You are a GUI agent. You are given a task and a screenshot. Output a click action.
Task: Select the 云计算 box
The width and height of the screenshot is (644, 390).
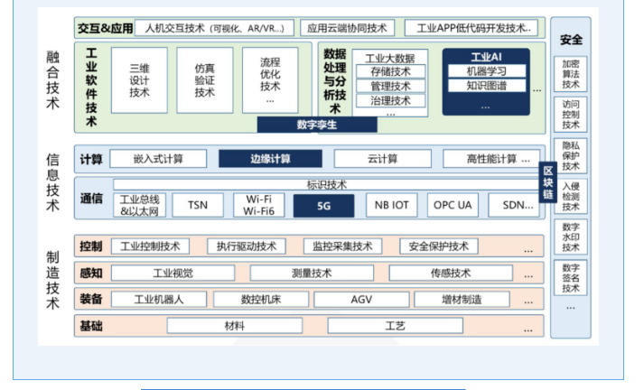(x=382, y=159)
